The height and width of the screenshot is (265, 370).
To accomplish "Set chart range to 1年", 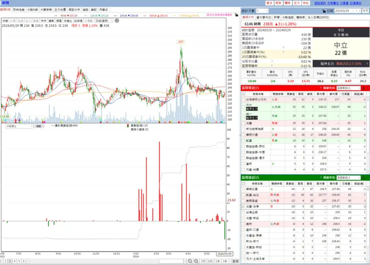I will coord(217,261).
